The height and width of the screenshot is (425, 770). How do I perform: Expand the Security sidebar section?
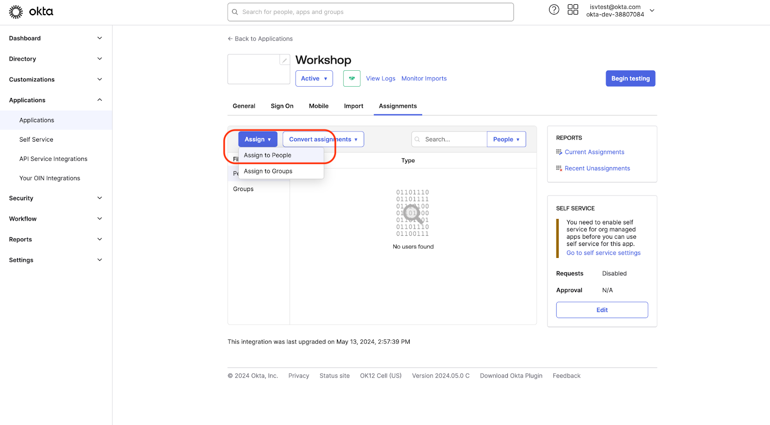[56, 198]
